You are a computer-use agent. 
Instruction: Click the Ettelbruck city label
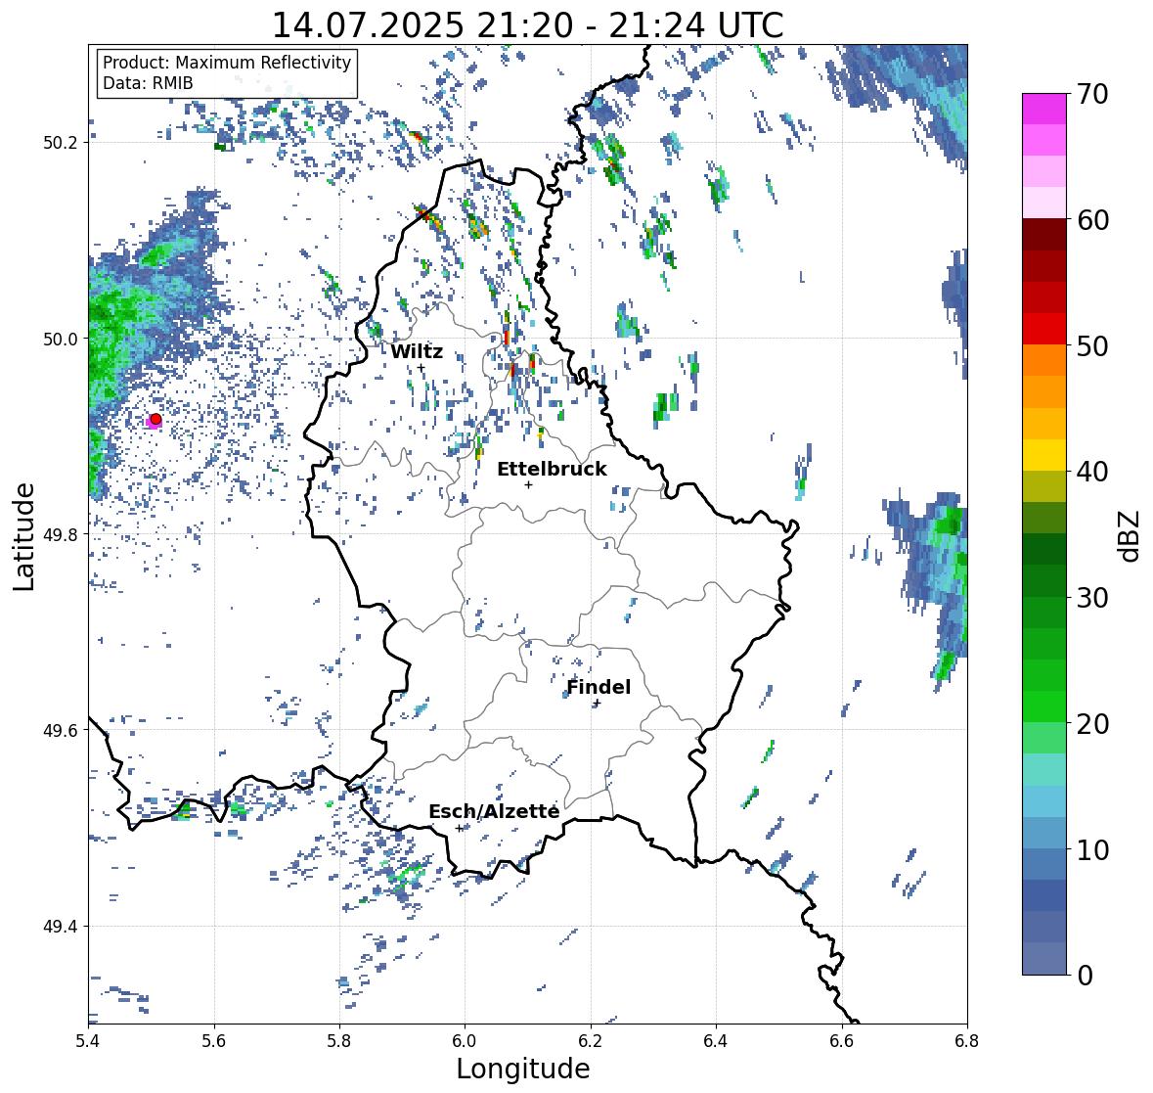[x=552, y=470]
